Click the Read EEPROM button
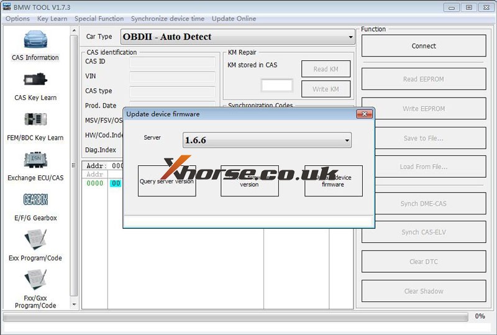Screen dimensions: 497x335 pyautogui.click(x=424, y=79)
